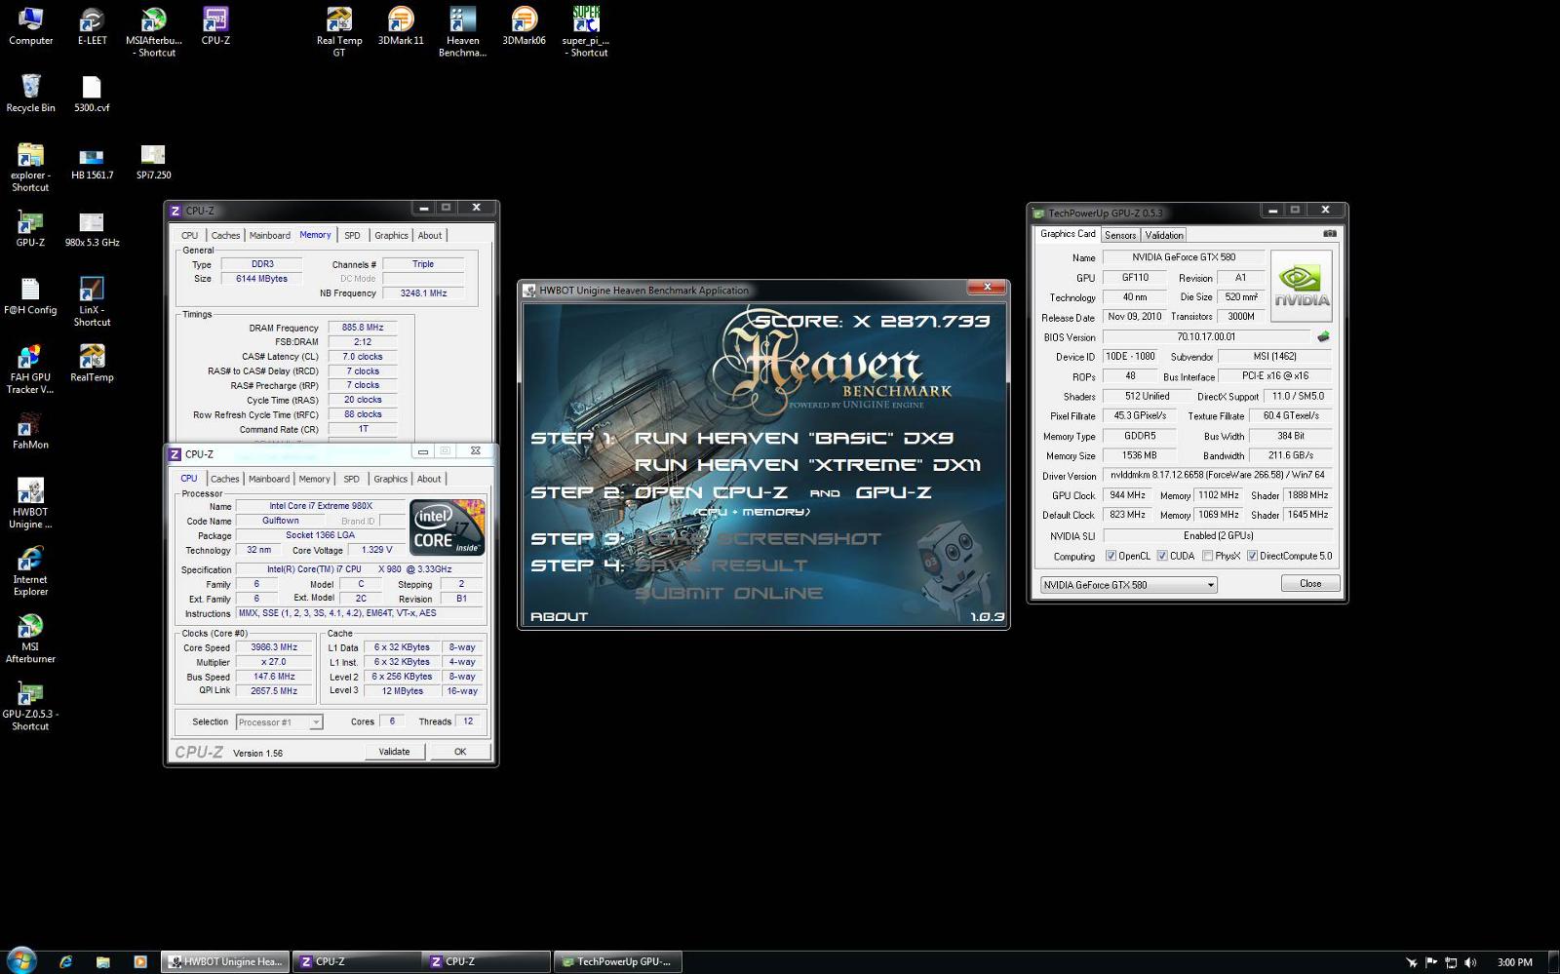Select the 3DMark06 desktop icon
Image resolution: width=1560 pixels, height=974 pixels.
[x=524, y=26]
